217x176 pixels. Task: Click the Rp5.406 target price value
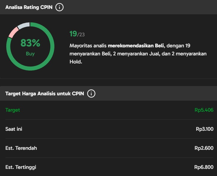(x=204, y=110)
